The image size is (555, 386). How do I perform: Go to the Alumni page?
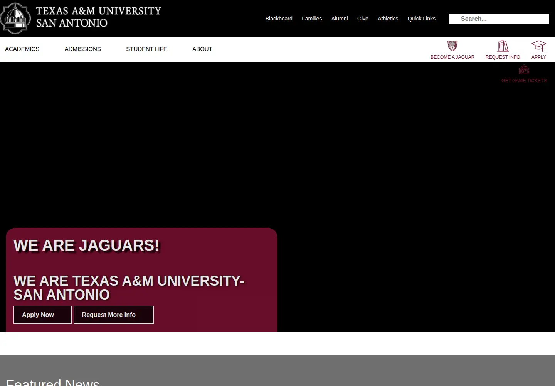pyautogui.click(x=340, y=19)
